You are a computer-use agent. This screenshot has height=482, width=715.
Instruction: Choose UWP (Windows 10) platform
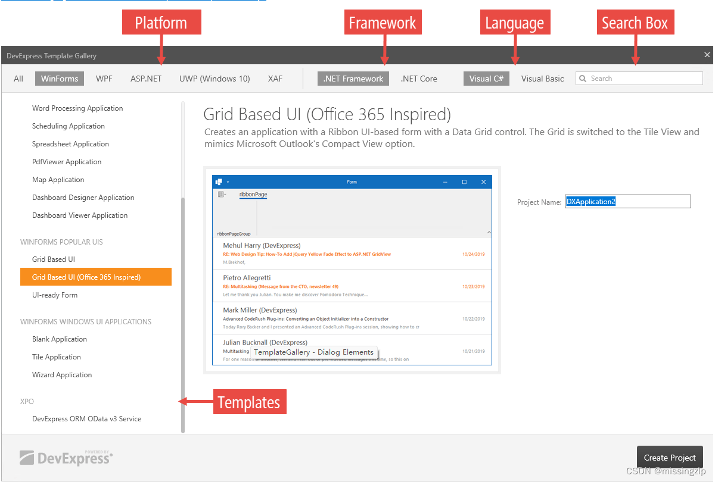[x=214, y=79]
